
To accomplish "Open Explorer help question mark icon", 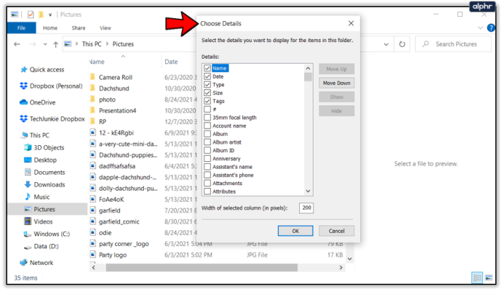I will click(491, 28).
